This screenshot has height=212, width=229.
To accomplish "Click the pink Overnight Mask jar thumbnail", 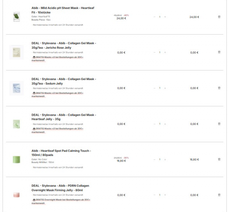I will click(x=16, y=195).
